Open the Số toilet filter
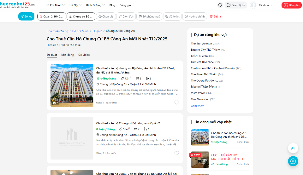Screen dimensions: 303x175 click(x=172, y=16)
